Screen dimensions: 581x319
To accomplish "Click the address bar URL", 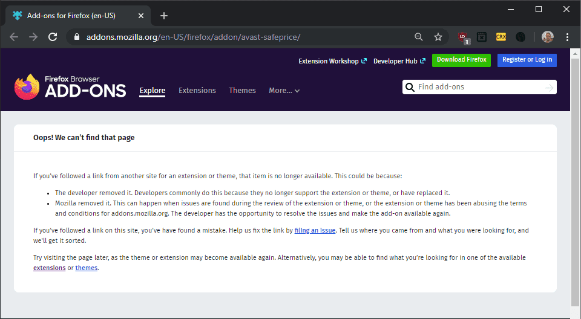I will 193,37.
